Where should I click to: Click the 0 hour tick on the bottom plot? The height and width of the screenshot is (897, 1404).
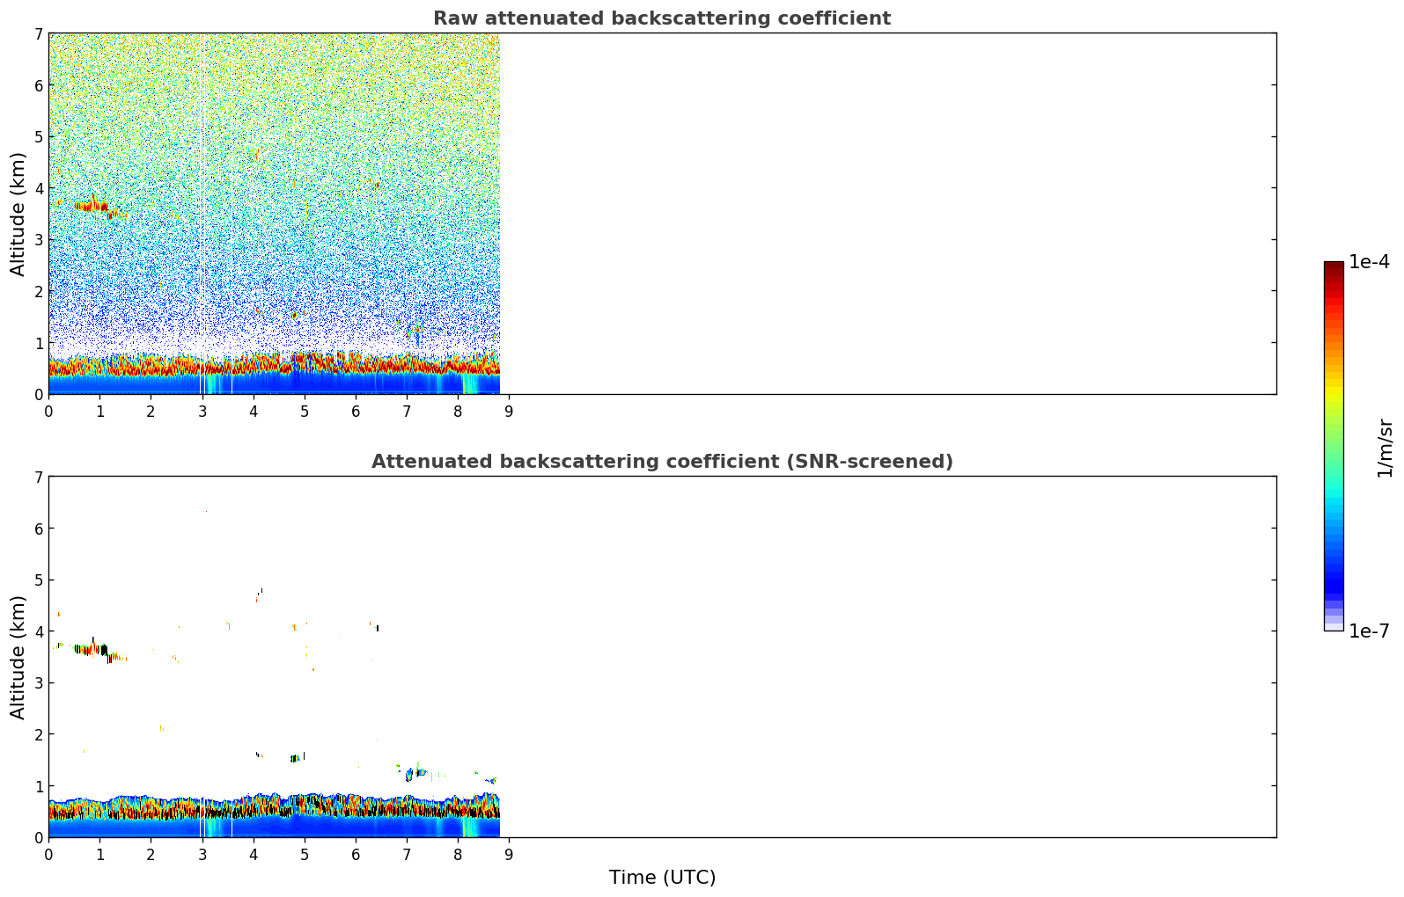pyautogui.click(x=48, y=854)
